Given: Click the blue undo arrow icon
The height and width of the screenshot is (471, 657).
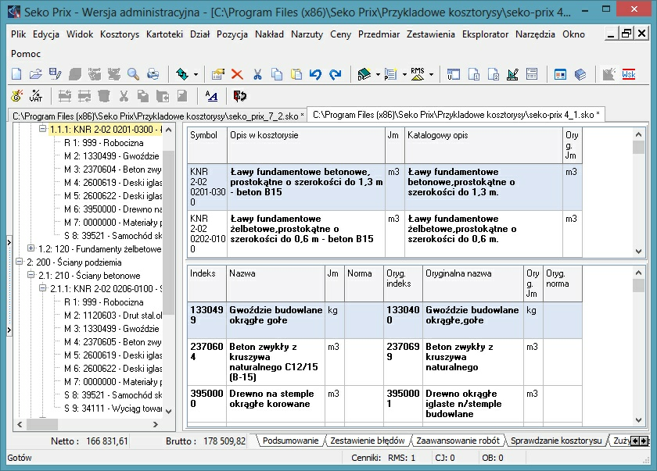Looking at the screenshot, I should coord(315,74).
